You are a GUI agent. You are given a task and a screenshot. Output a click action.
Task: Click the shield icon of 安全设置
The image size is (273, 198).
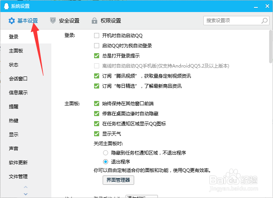[53, 21]
